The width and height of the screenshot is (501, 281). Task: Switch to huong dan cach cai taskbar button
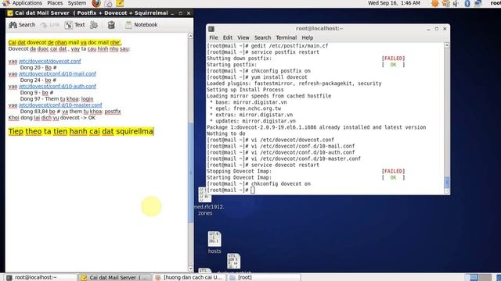click(189, 278)
